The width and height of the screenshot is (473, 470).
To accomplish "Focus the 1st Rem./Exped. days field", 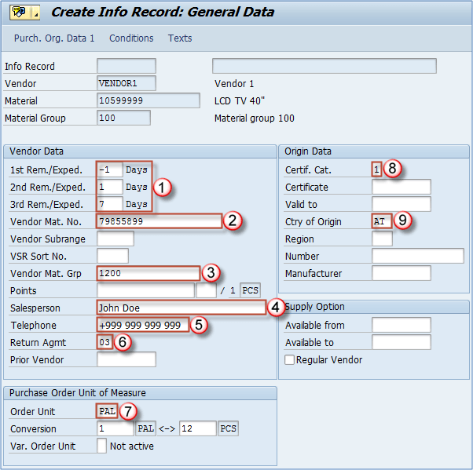I will tap(109, 169).
